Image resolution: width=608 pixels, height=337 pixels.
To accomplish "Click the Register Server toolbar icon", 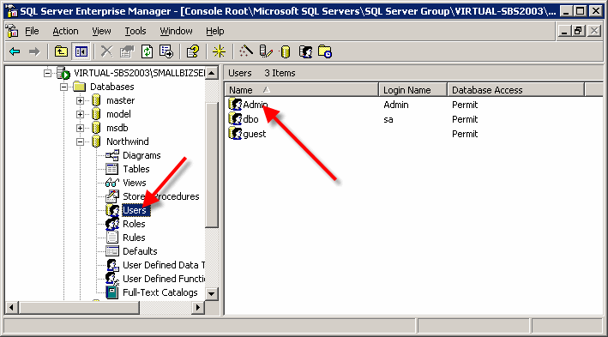I will pos(266,51).
